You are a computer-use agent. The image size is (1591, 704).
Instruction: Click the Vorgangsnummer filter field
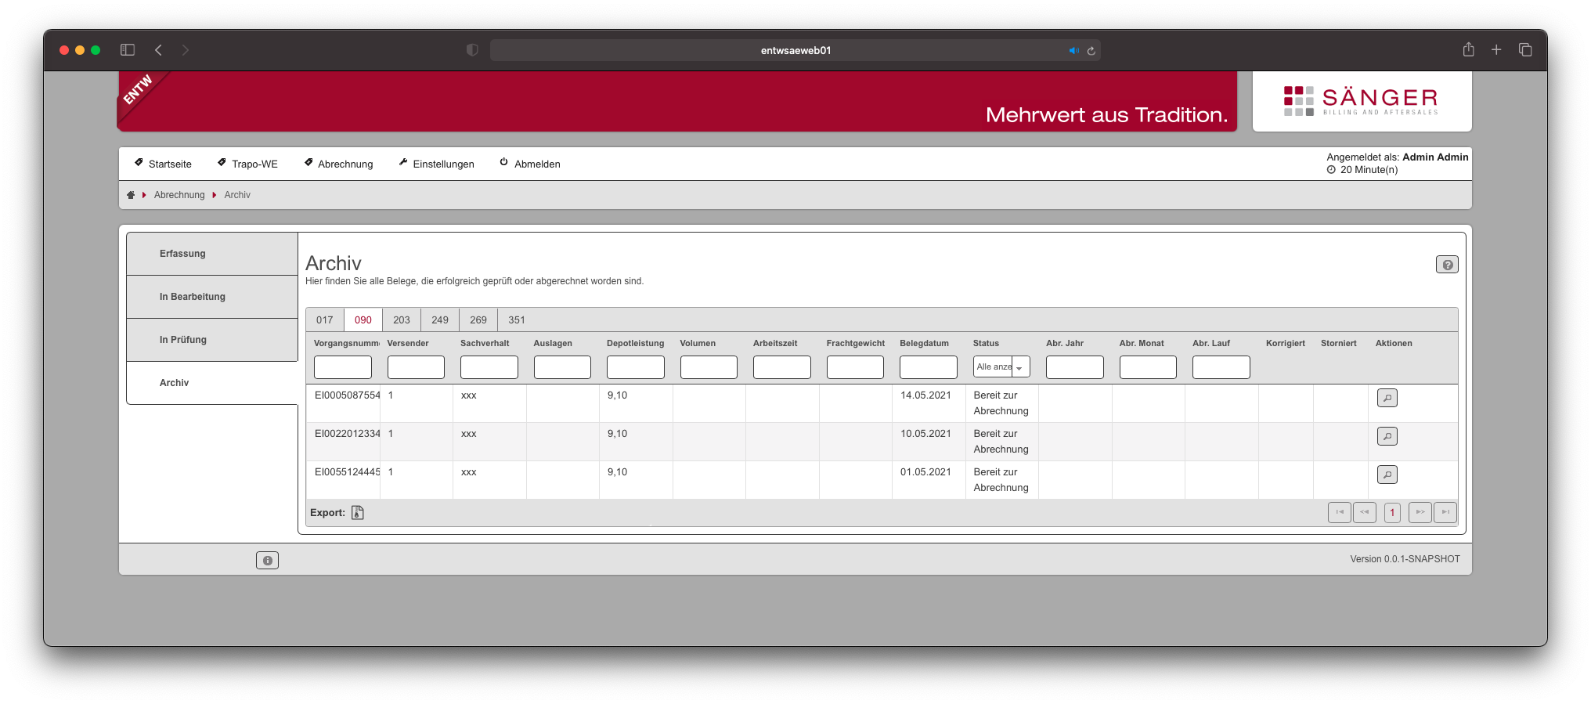[343, 367]
